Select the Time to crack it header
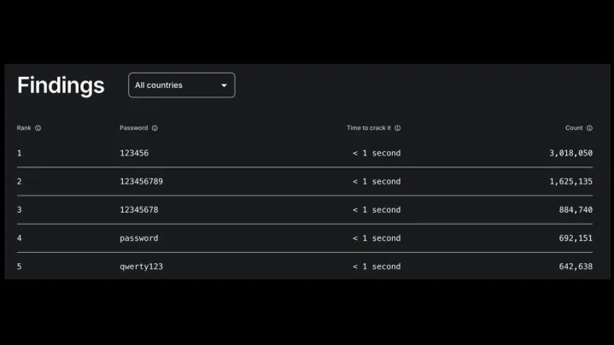The width and height of the screenshot is (614, 345). (368, 128)
